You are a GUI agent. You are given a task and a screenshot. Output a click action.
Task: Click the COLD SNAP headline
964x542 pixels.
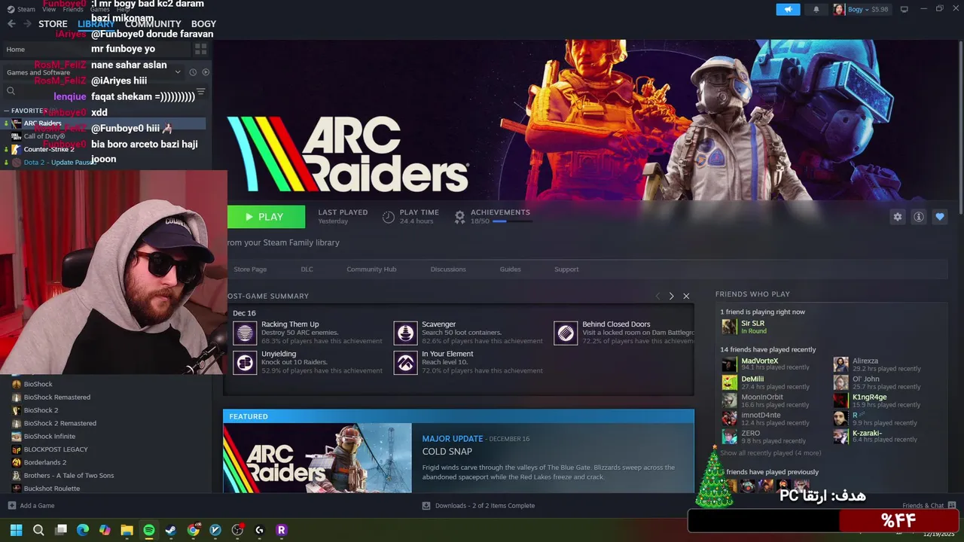pos(447,452)
